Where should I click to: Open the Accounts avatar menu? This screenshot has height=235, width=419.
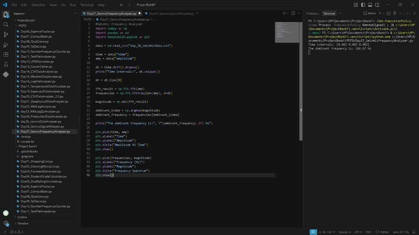pos(6,213)
